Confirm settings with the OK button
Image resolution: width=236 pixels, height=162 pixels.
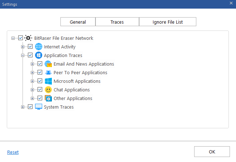pyautogui.click(x=212, y=152)
